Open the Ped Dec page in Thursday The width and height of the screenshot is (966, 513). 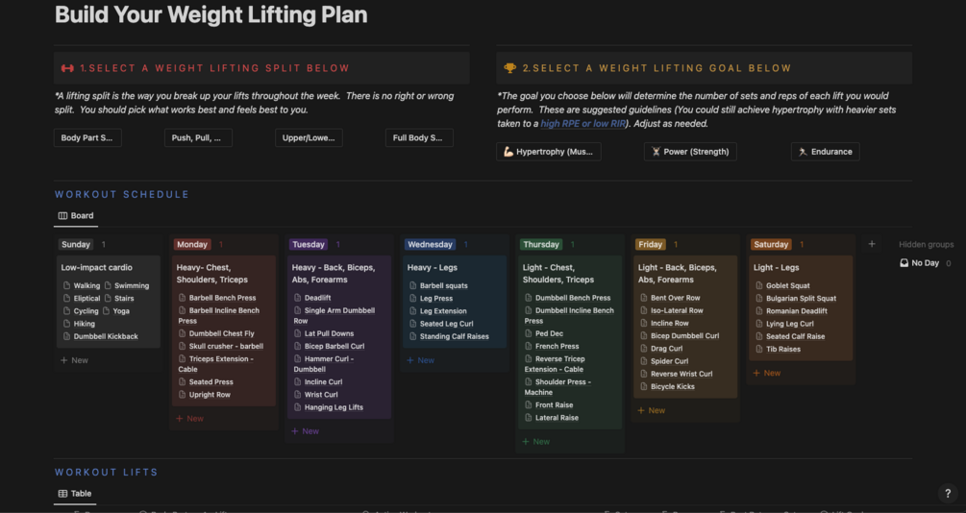click(549, 333)
